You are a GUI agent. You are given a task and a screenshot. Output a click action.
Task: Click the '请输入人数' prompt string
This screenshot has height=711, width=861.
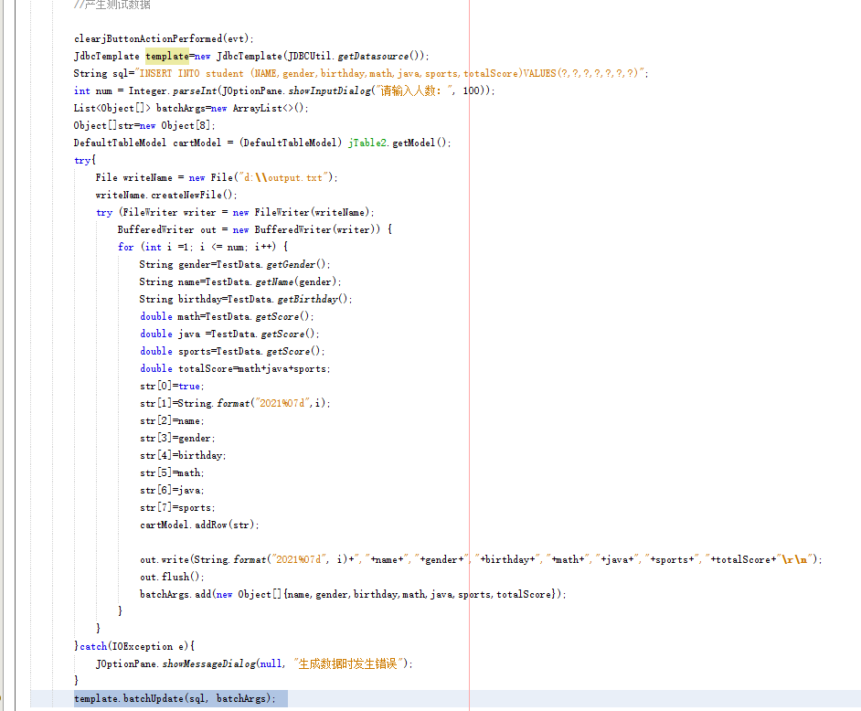click(x=415, y=90)
